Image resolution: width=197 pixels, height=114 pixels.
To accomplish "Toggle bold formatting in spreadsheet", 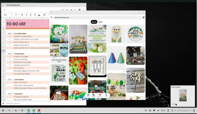I will [22, 15].
